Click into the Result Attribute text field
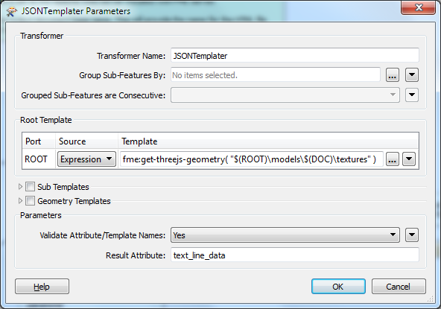This screenshot has width=441, height=309. point(295,255)
